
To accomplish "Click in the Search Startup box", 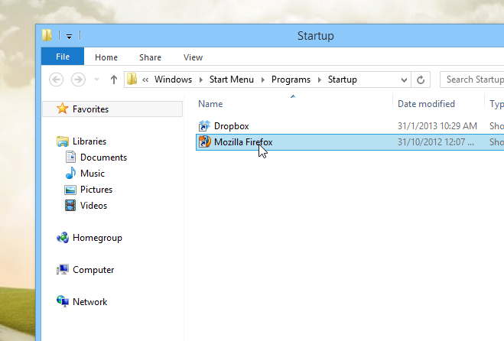I will click(472, 80).
